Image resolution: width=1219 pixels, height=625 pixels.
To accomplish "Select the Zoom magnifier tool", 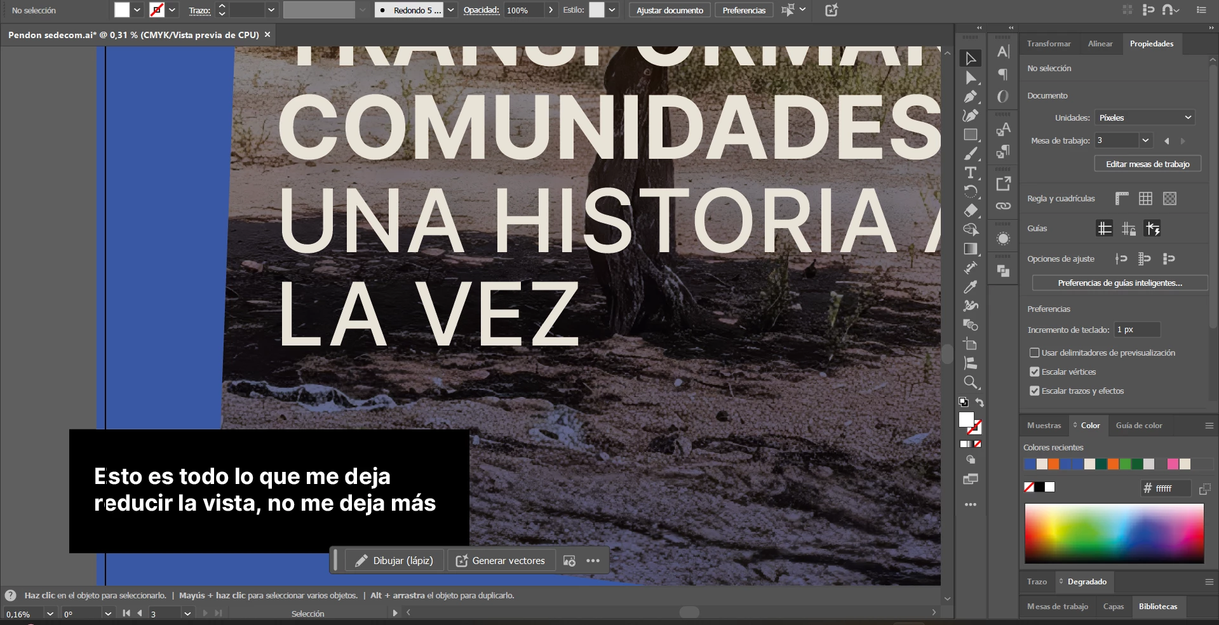I will [971, 382].
